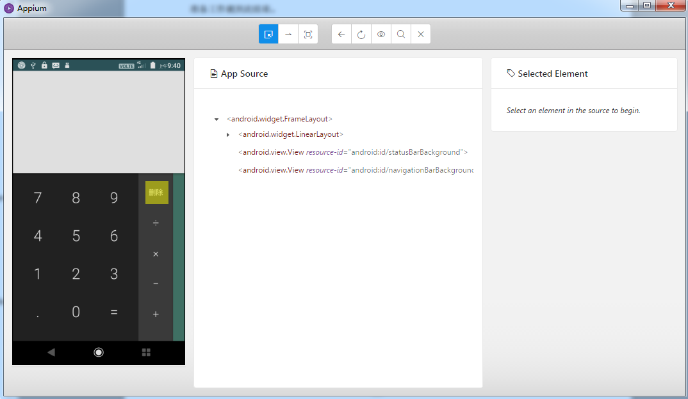
Task: Select android.widget.LinearLayout tree row
Action: coord(290,134)
